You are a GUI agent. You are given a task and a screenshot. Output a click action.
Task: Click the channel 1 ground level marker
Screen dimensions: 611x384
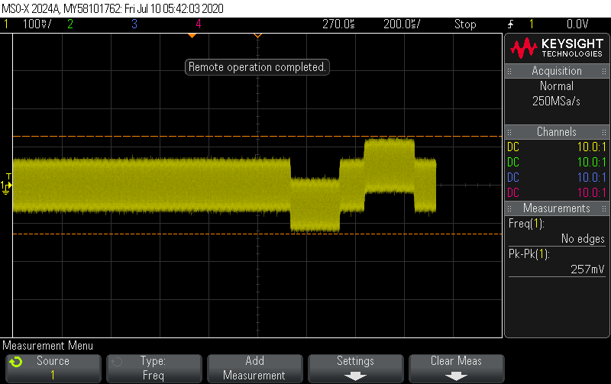[5, 187]
